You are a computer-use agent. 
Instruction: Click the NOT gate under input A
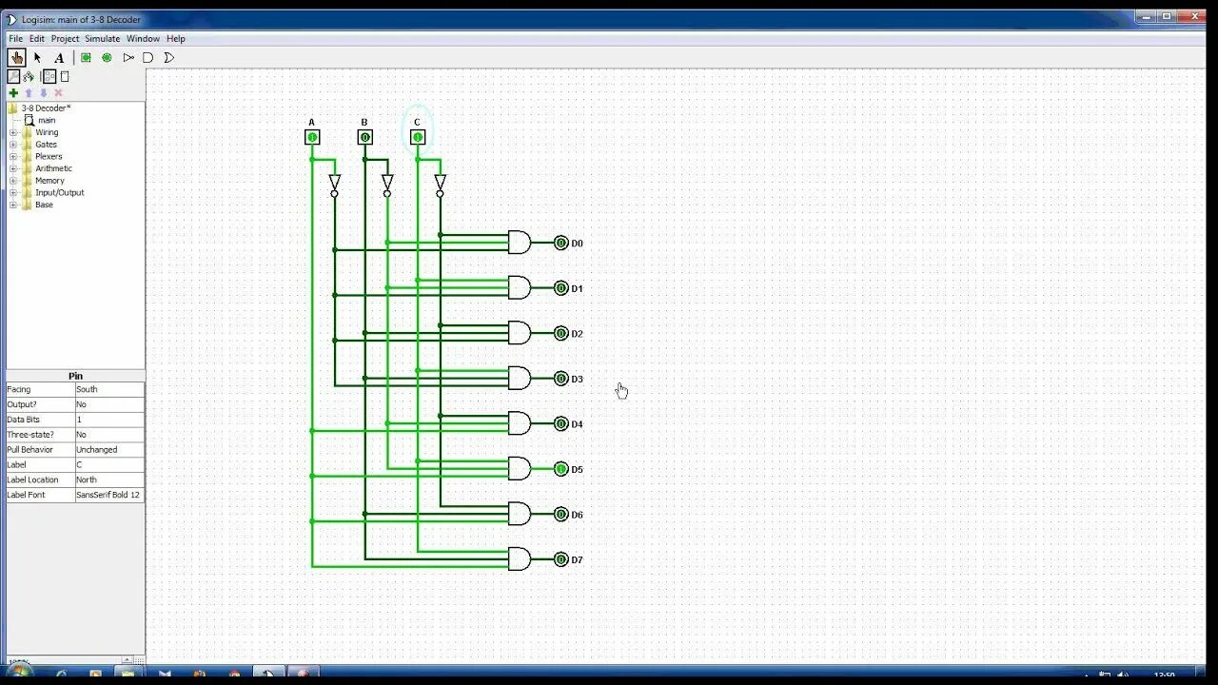[x=334, y=185]
